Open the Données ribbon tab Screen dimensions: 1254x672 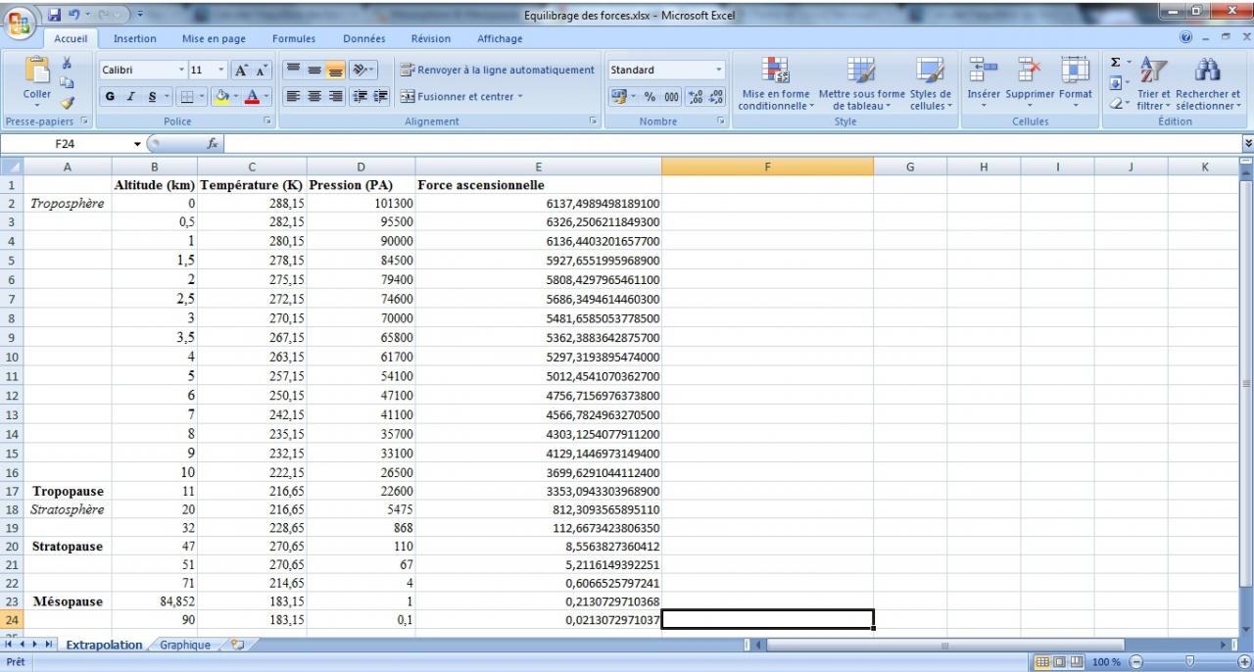pos(364,39)
